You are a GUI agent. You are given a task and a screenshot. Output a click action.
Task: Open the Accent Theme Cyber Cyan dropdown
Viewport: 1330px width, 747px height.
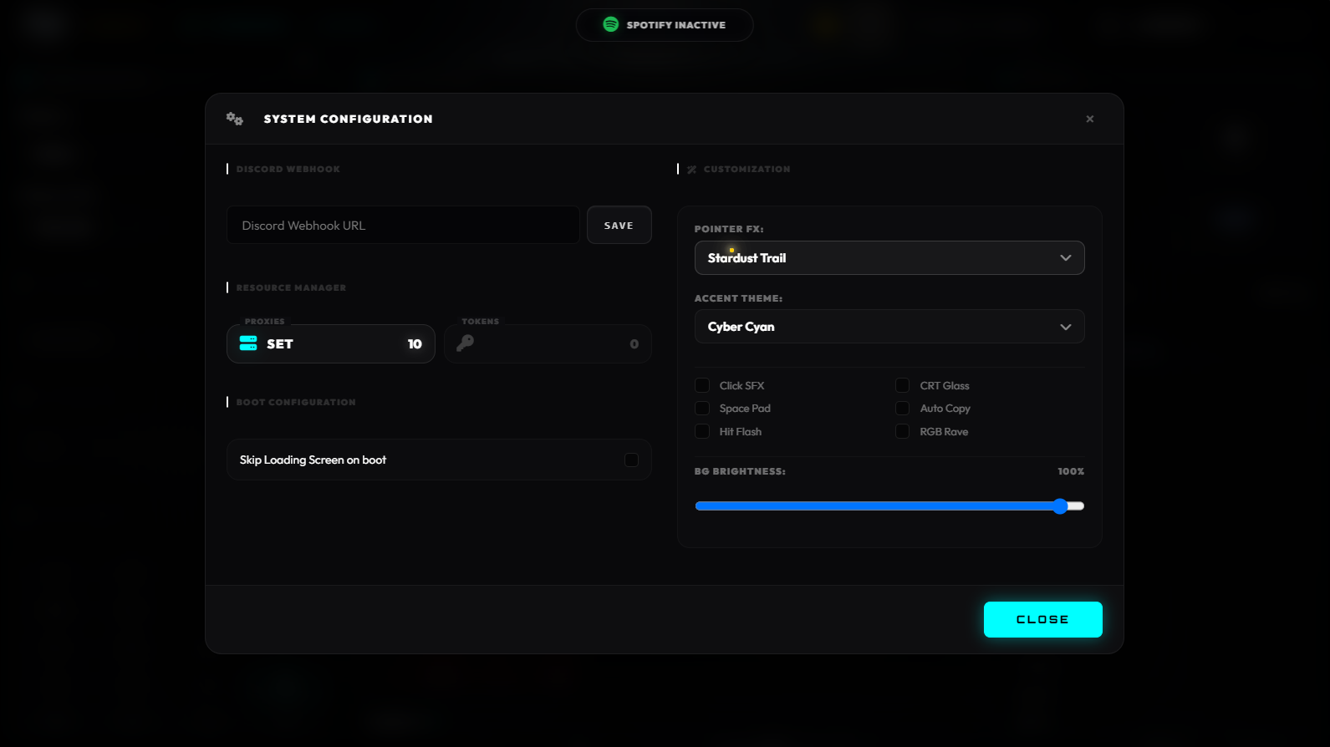pos(889,327)
